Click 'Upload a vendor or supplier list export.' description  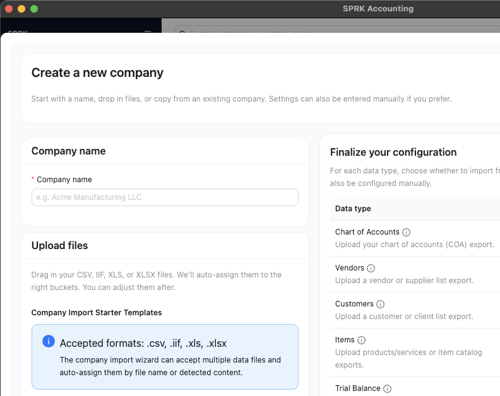tap(404, 281)
